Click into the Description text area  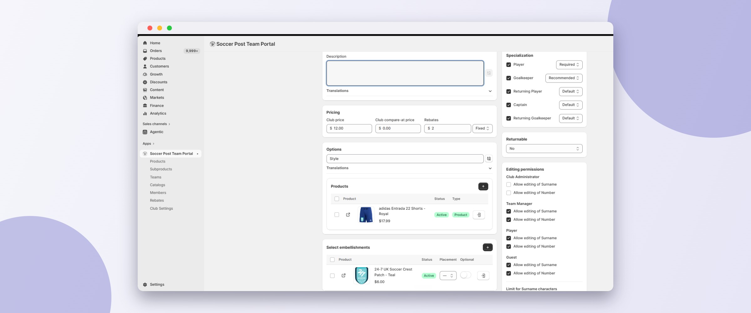pyautogui.click(x=405, y=73)
